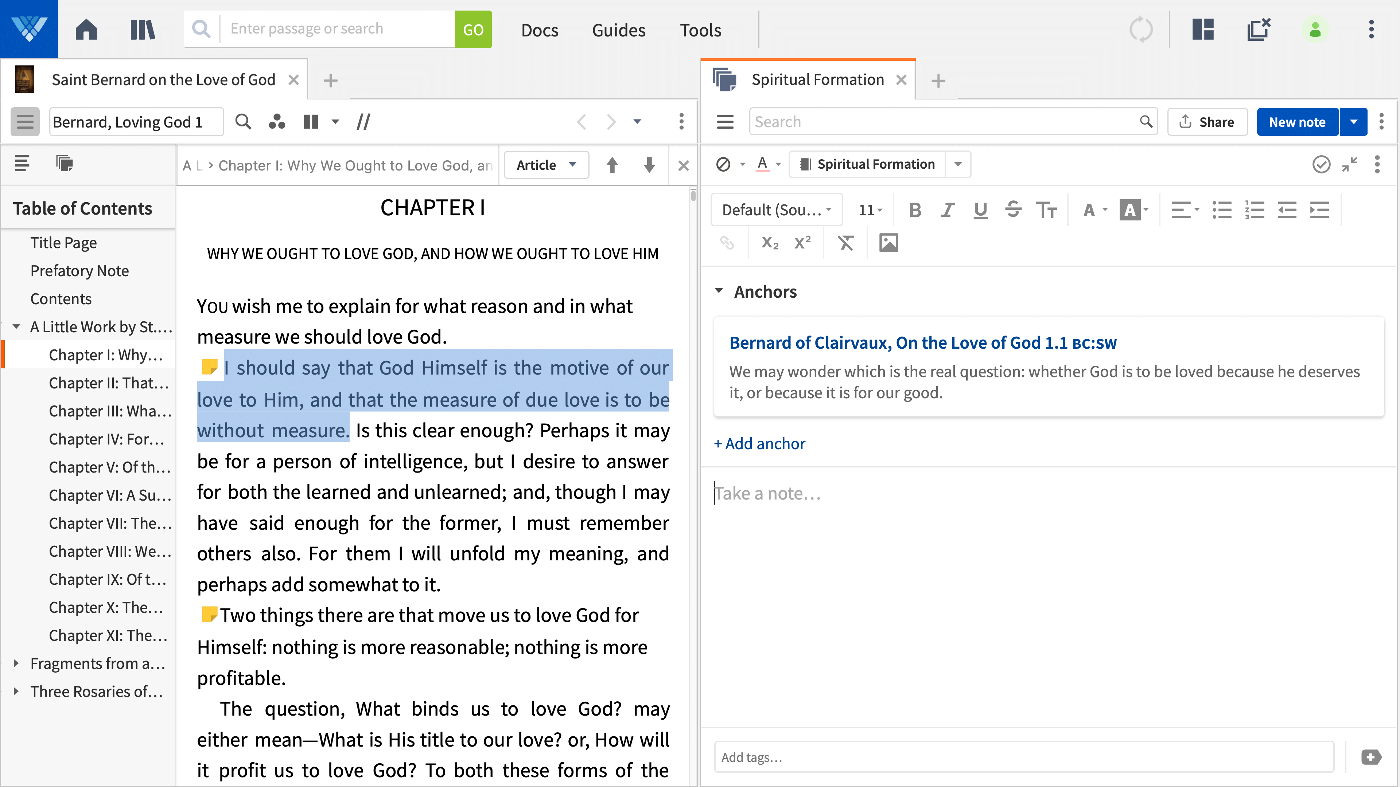Toggle strikethrough formatting
The height and width of the screenshot is (787, 1400).
pyautogui.click(x=1013, y=210)
